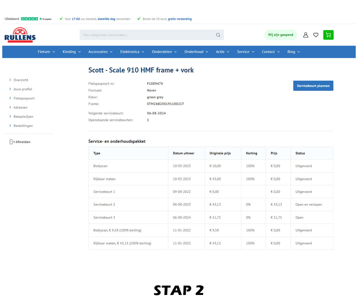
Task: Open the green shopping cart
Action: point(328,35)
